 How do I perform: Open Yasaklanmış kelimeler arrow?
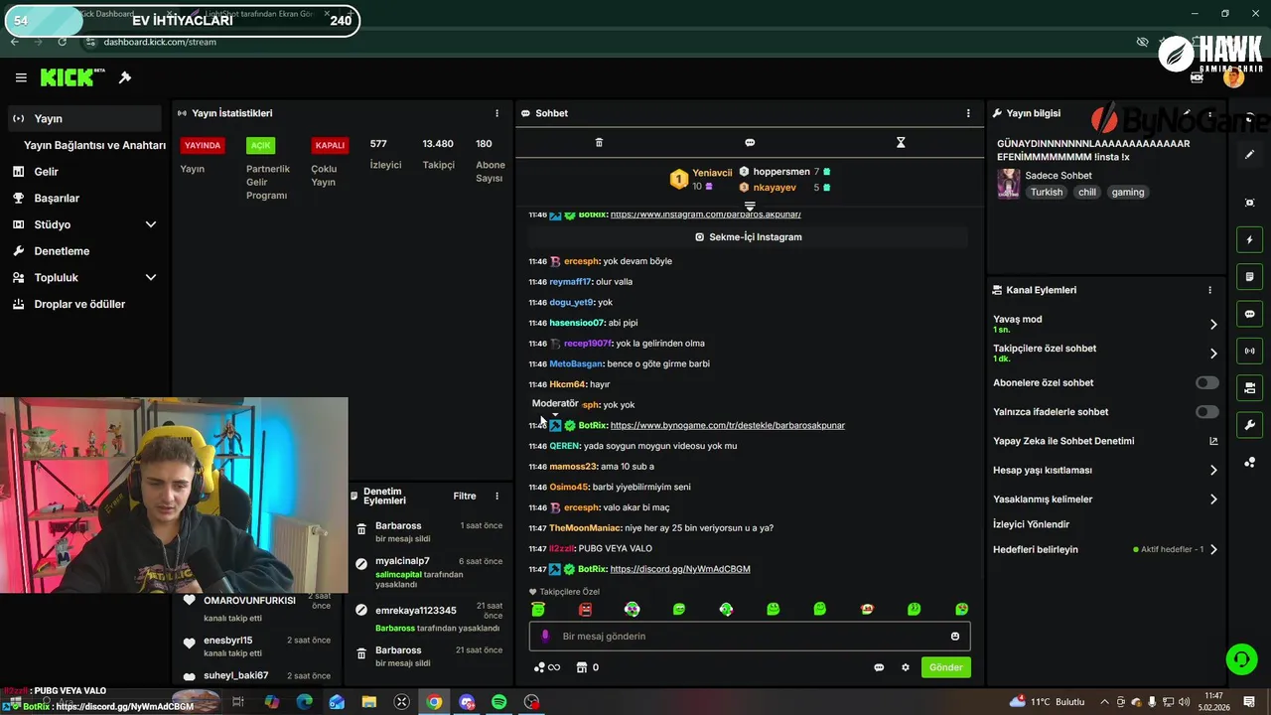(1213, 500)
